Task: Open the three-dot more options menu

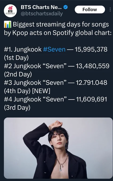Action: click(x=110, y=10)
